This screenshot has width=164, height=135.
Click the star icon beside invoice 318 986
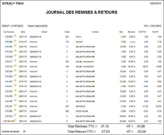[15, 36]
